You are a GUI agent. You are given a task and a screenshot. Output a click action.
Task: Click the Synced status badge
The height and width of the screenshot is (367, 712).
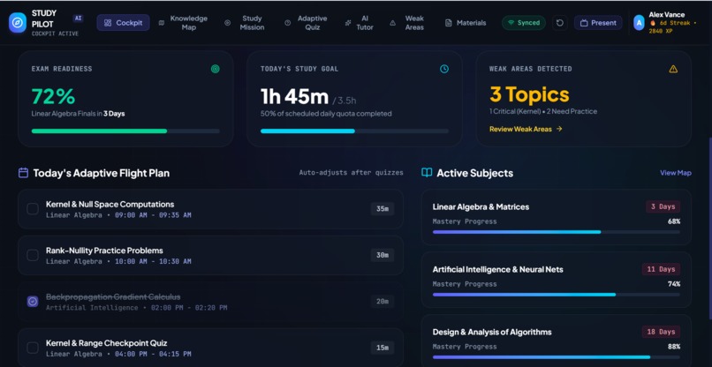(524, 23)
